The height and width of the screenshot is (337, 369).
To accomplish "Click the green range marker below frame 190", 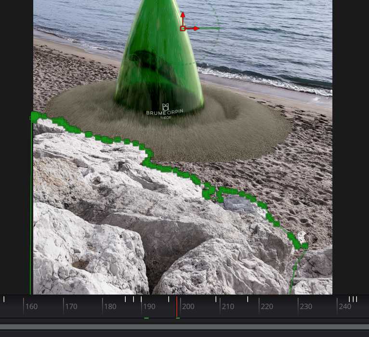I will click(x=146, y=318).
